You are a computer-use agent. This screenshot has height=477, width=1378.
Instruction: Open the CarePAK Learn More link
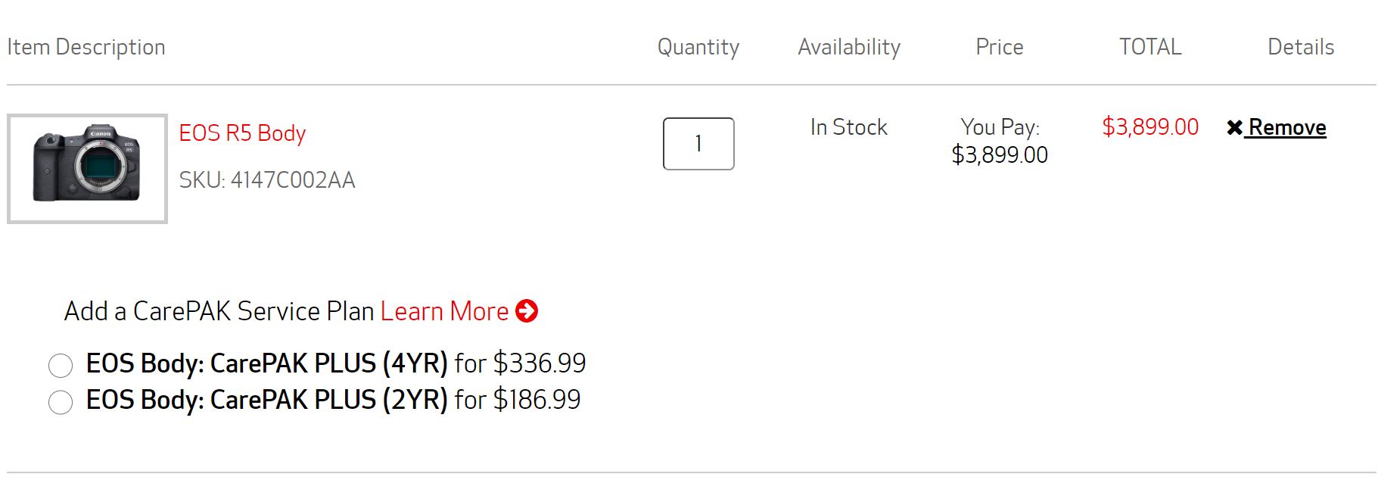point(444,311)
